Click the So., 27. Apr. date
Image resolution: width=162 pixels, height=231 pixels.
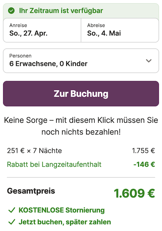[28, 33]
